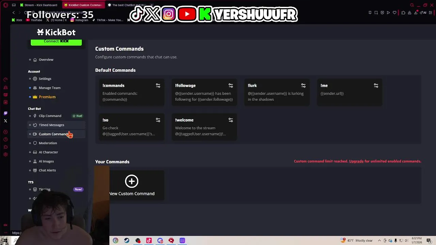Screen dimensions: 436x245
Task: Click the Timed Messages clock icon
Action: [x=35, y=125]
